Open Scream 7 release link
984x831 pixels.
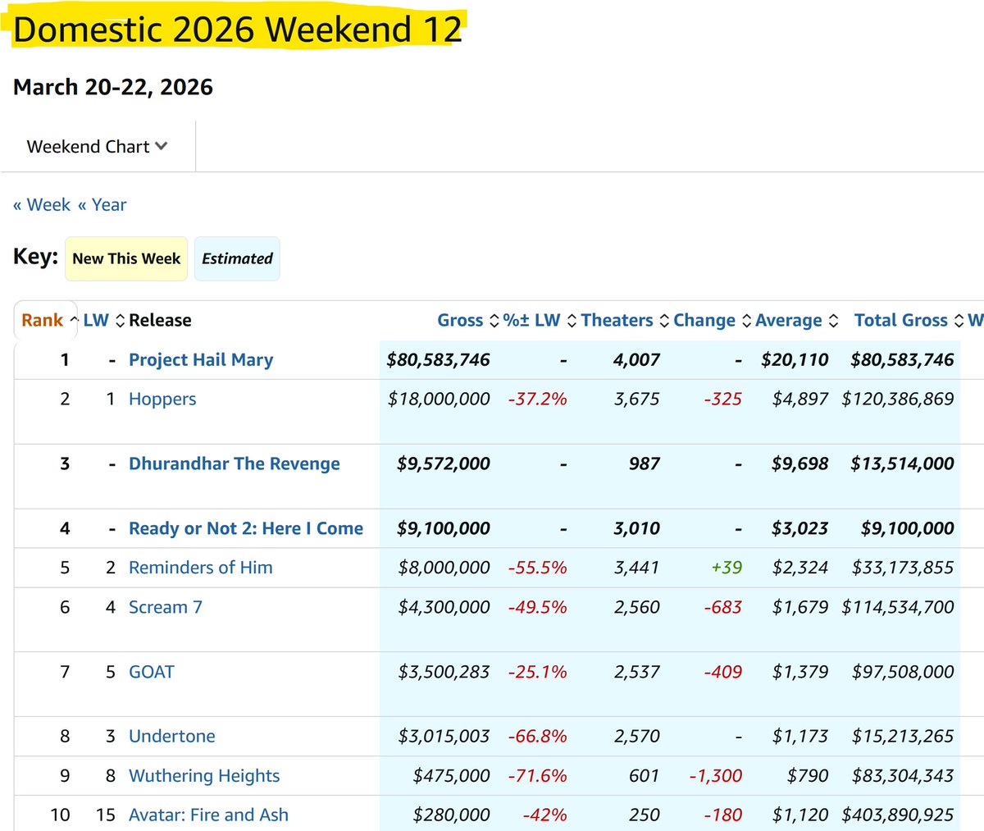(x=165, y=608)
